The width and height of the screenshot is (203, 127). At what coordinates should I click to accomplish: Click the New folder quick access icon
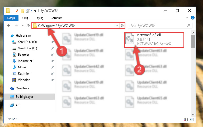click(22, 11)
